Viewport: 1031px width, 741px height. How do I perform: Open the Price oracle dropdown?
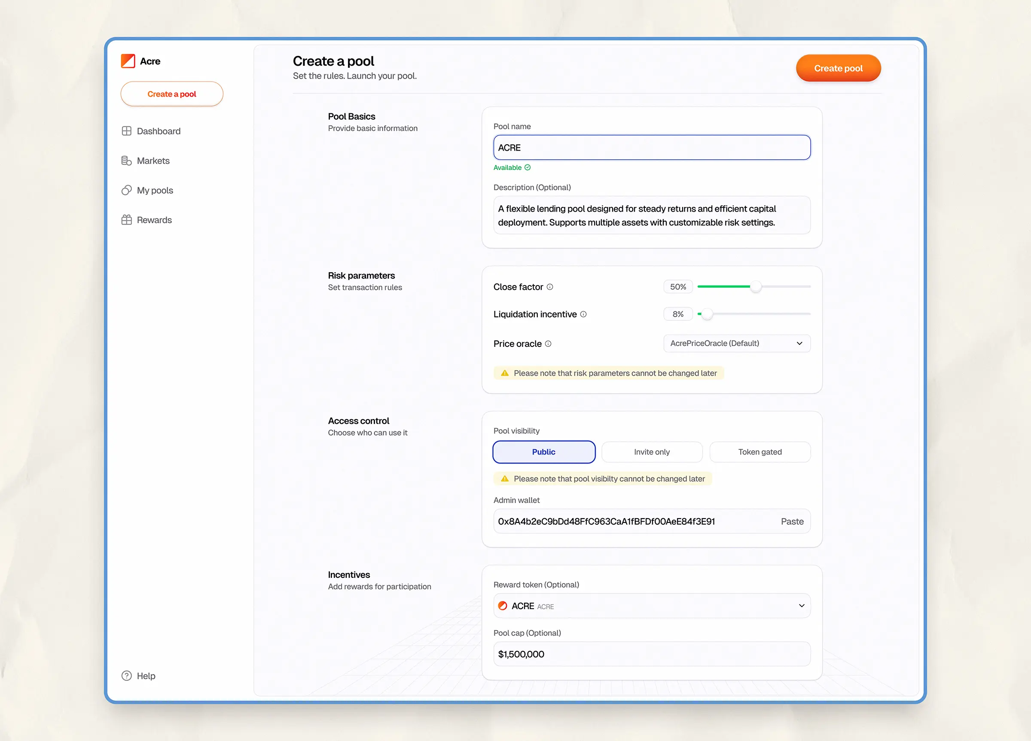click(737, 343)
